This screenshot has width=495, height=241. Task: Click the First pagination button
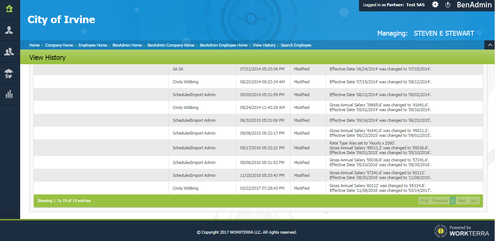425,201
